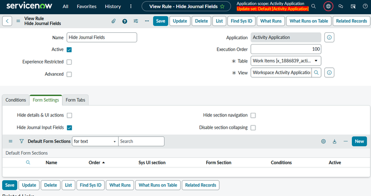371x196 pixels.
Task: Click the bottom What Runs button
Action: (x=120, y=185)
